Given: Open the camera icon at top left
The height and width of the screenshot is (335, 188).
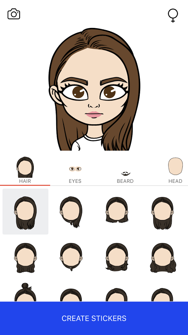Looking at the screenshot, I should pyautogui.click(x=14, y=14).
